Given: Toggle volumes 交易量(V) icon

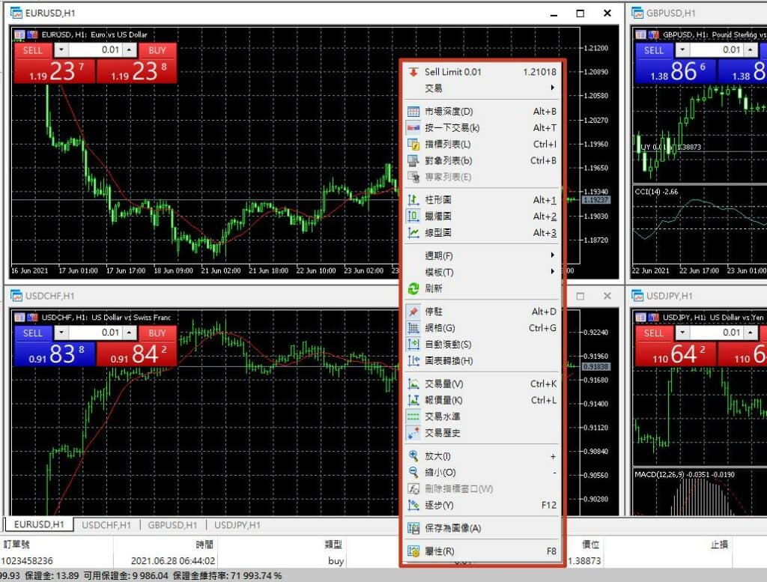Looking at the screenshot, I should (x=413, y=384).
